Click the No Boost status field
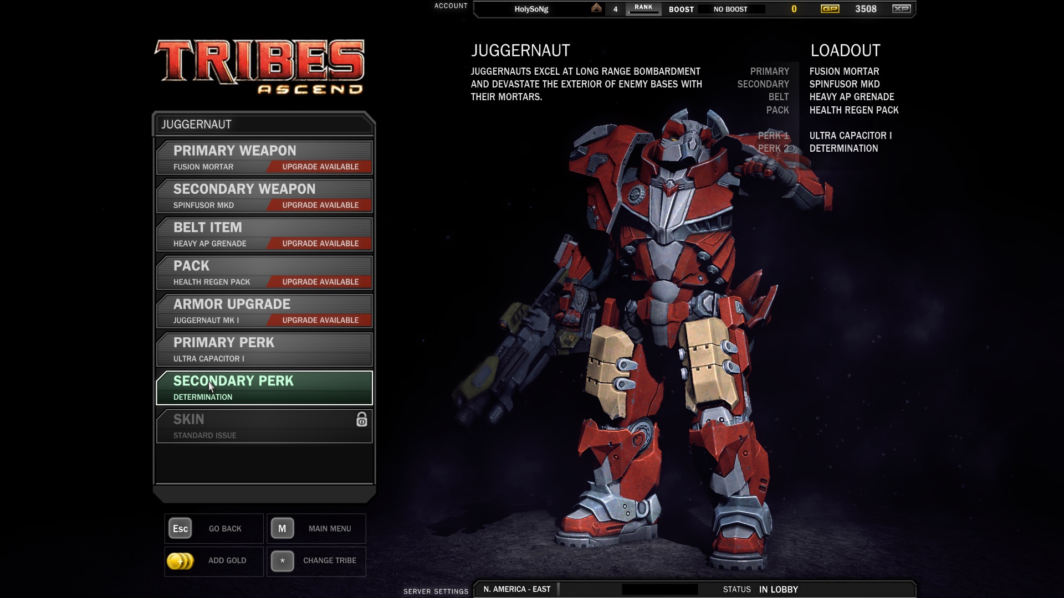Screen dimensions: 1064x598 730,9
